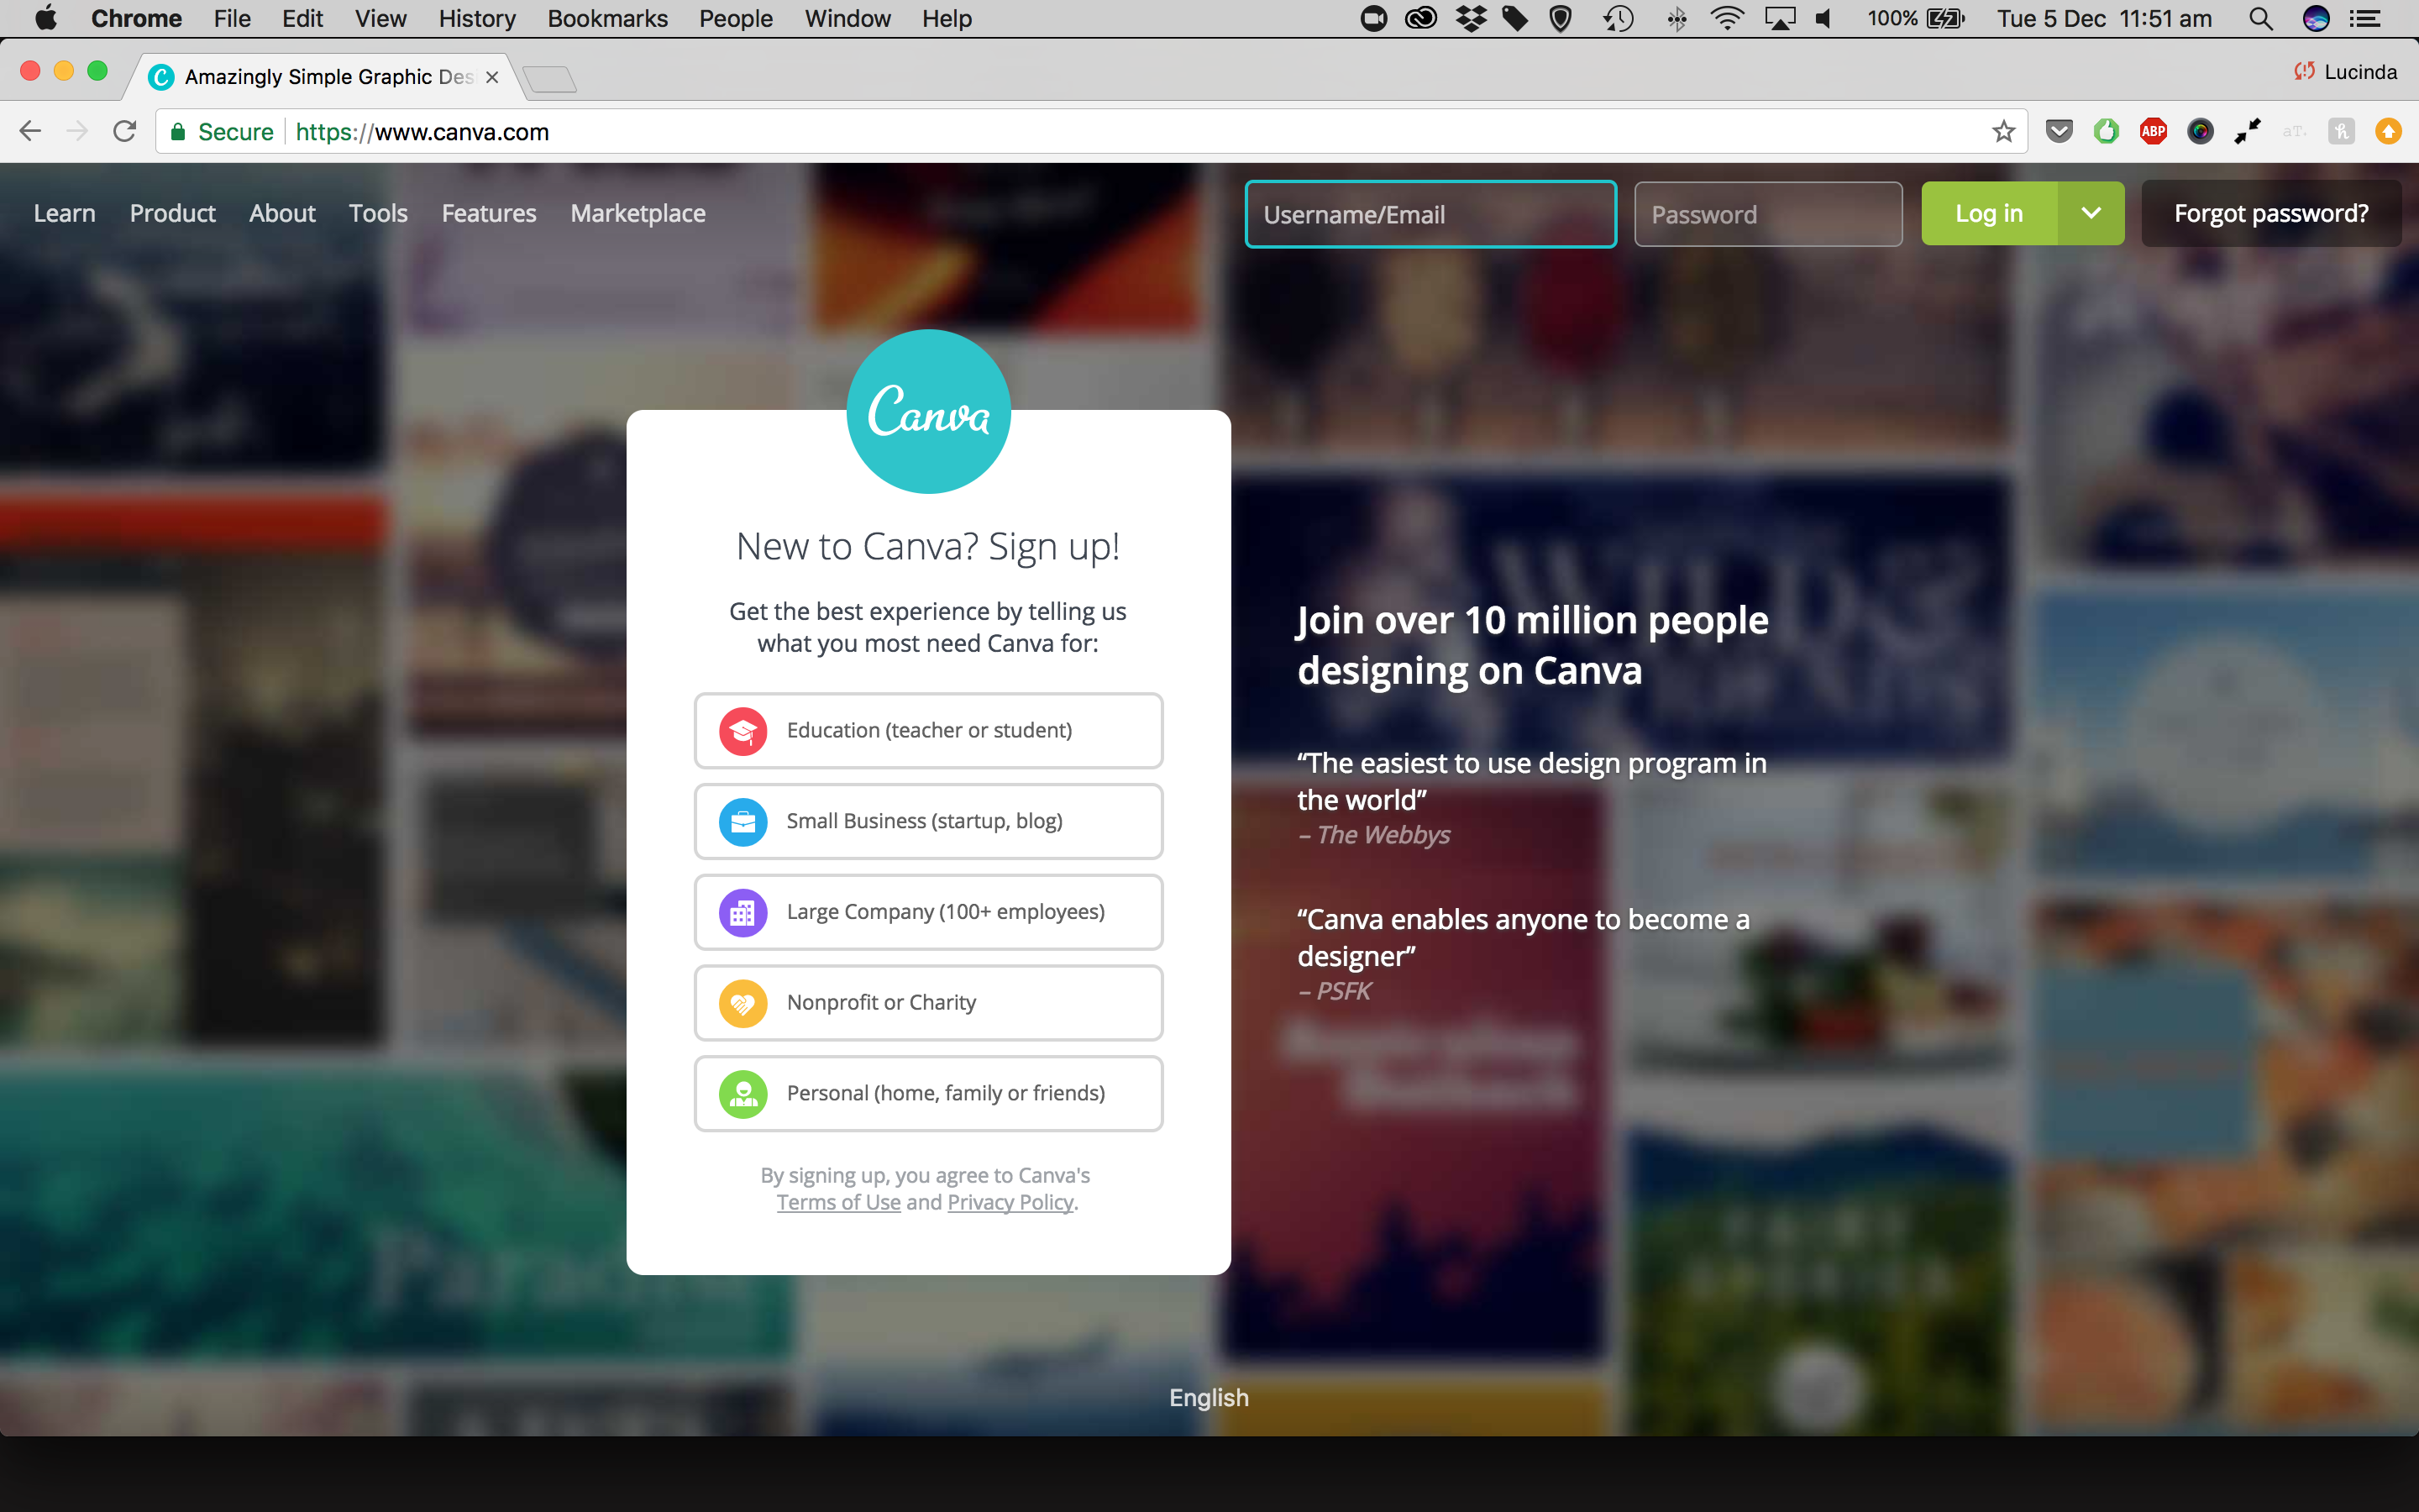Open Spotlight search in the menu bar
Screen dimensions: 2419x1512
[2261, 18]
